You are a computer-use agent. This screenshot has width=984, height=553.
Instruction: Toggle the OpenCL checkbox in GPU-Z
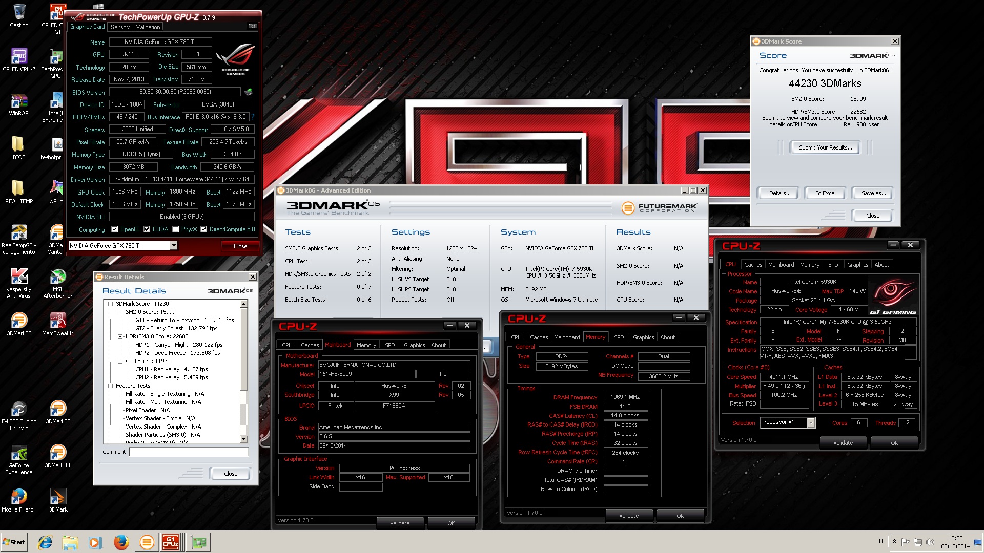click(115, 229)
